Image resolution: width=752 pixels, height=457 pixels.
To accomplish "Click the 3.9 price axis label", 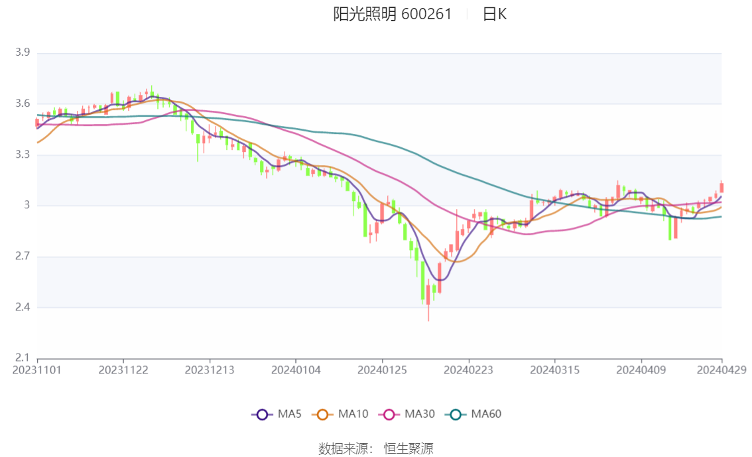I will point(23,52).
